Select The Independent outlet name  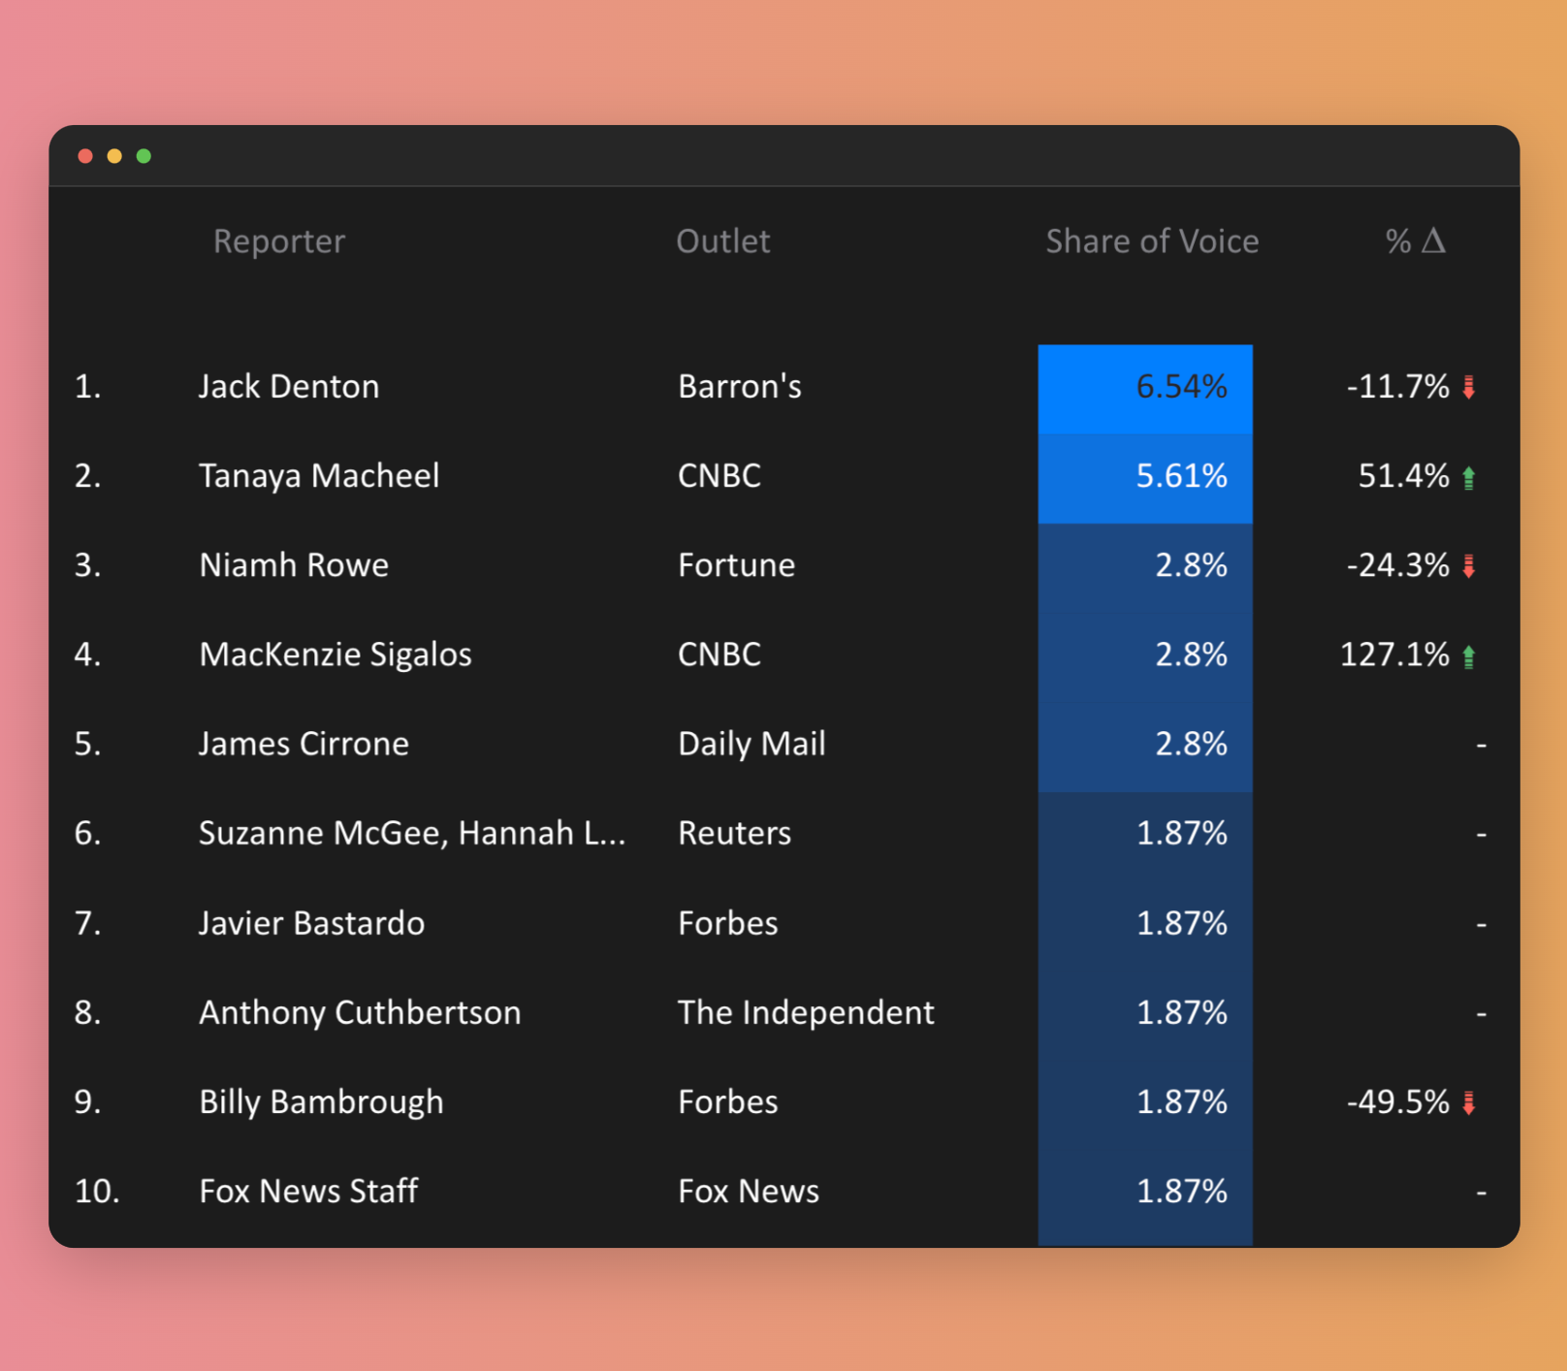click(x=805, y=1013)
